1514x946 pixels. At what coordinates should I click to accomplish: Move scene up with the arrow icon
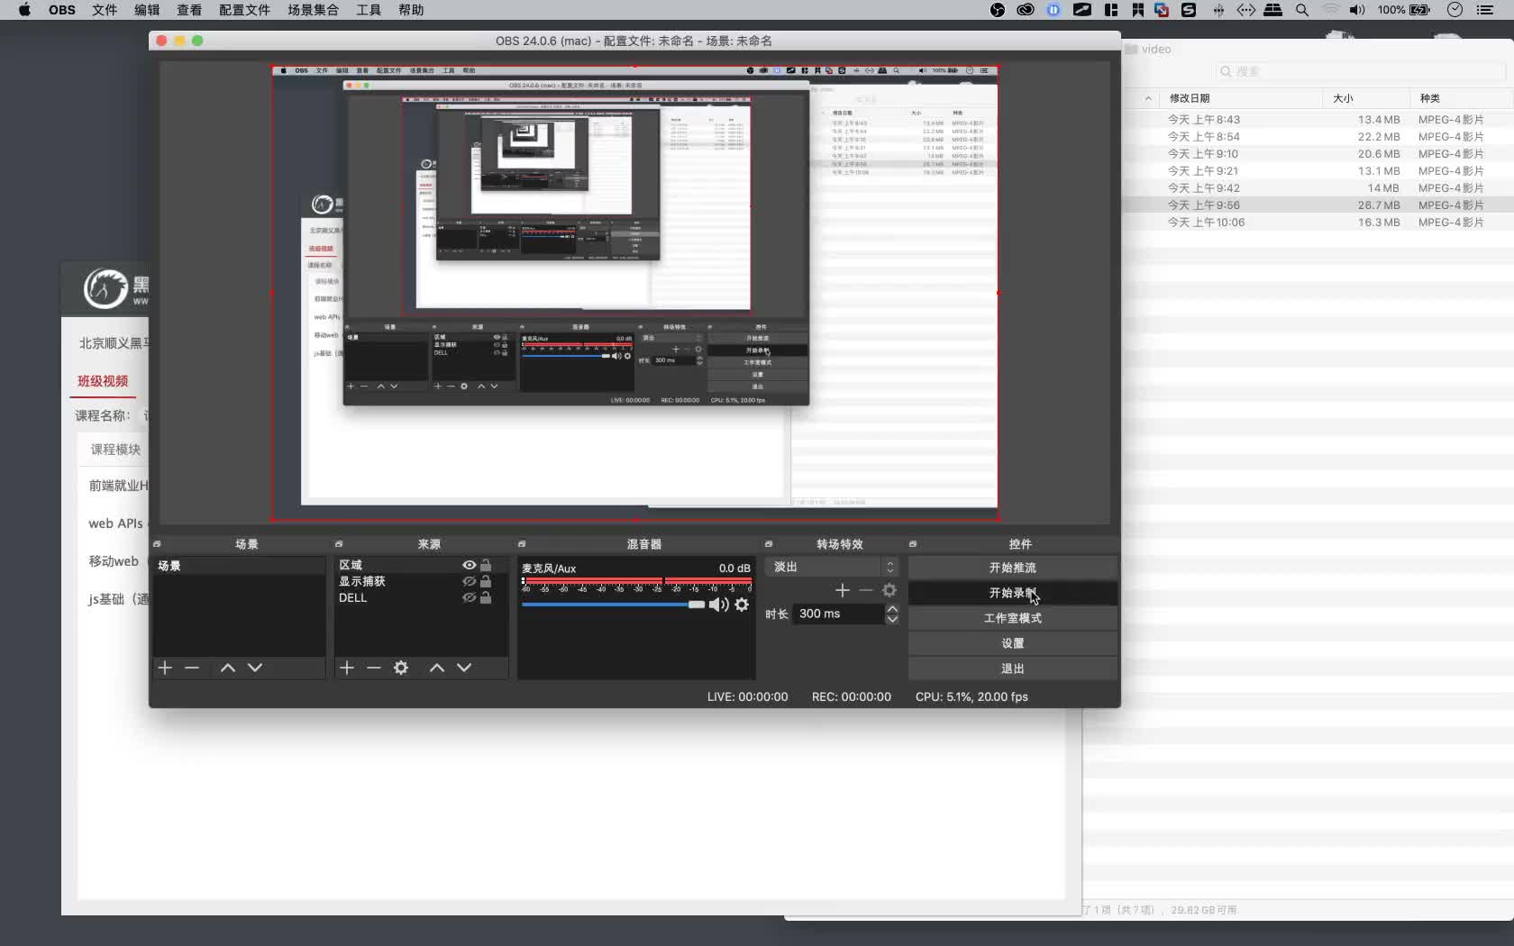point(228,668)
